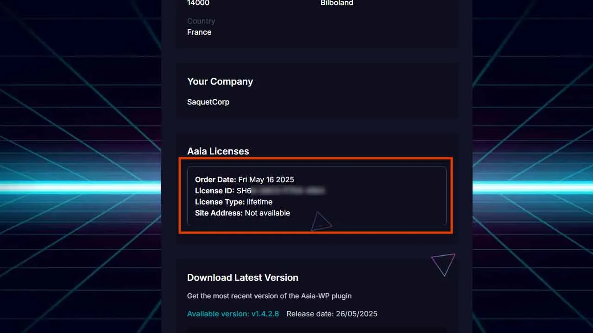Click the Country field label
593x333 pixels.
[201, 21]
